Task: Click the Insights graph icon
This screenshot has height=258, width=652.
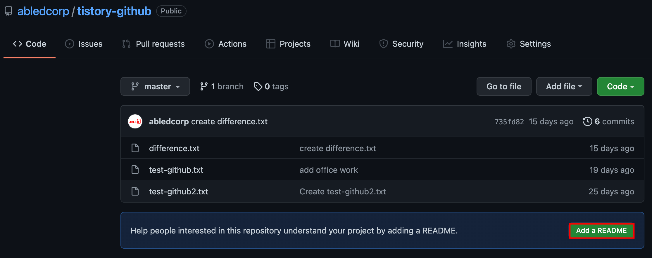Action: coord(448,44)
